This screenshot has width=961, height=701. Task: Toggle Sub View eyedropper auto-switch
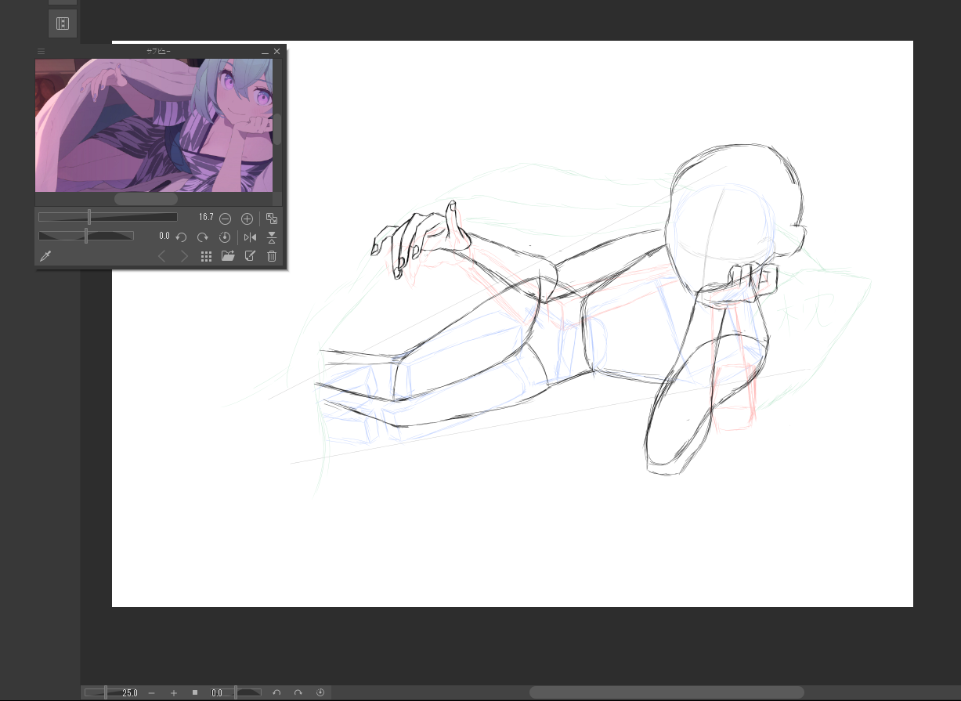pos(45,256)
